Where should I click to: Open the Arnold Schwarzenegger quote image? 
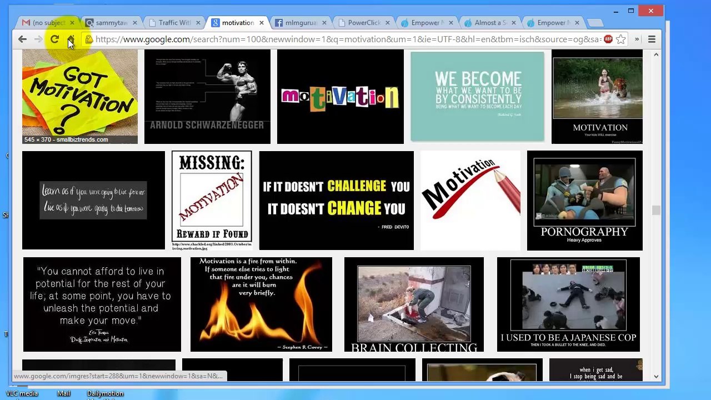(207, 97)
